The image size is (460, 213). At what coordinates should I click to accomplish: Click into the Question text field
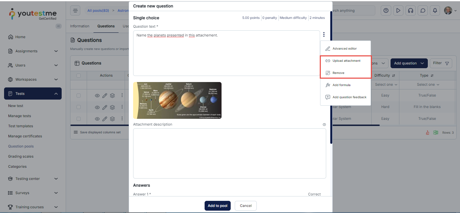tap(226, 53)
